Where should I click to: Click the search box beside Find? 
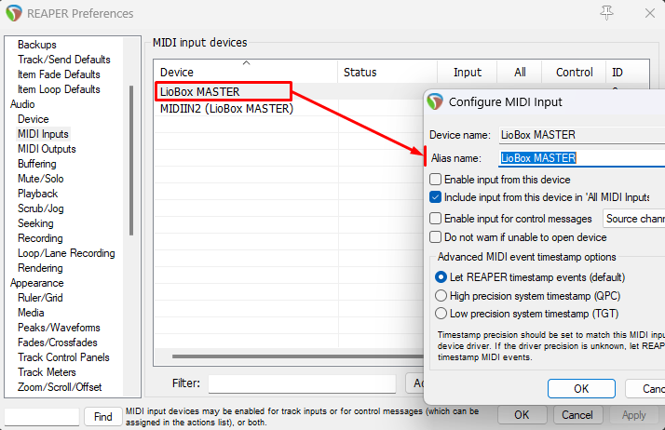(x=42, y=416)
